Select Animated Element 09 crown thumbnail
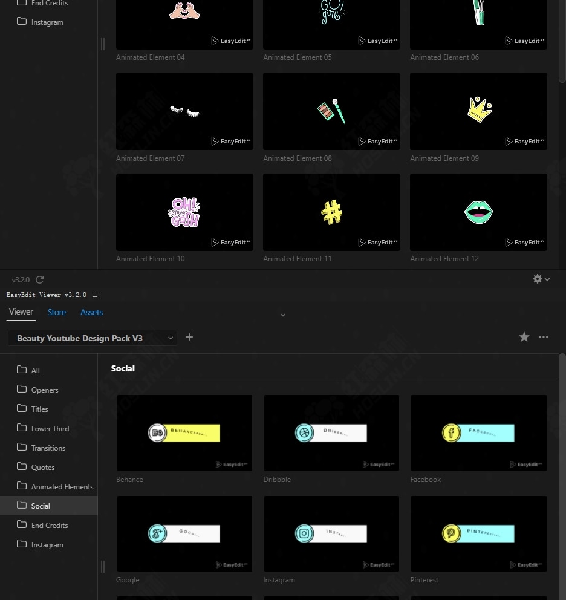The height and width of the screenshot is (600, 566). coord(478,111)
